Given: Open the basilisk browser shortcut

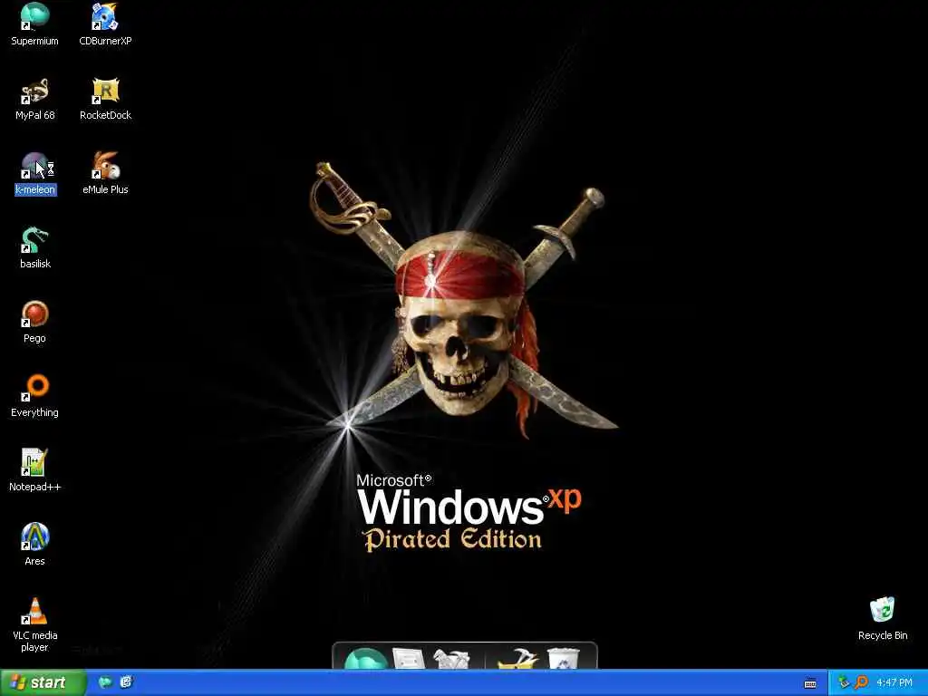Looking at the screenshot, I should 35,247.
